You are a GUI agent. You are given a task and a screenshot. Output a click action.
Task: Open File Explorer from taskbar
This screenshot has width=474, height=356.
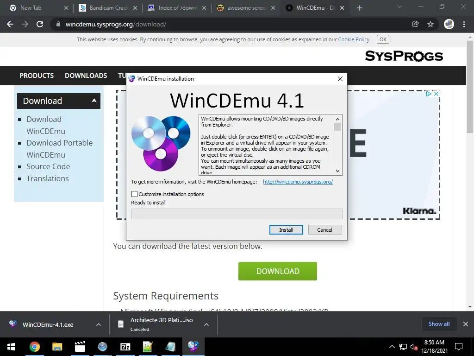coord(57,347)
